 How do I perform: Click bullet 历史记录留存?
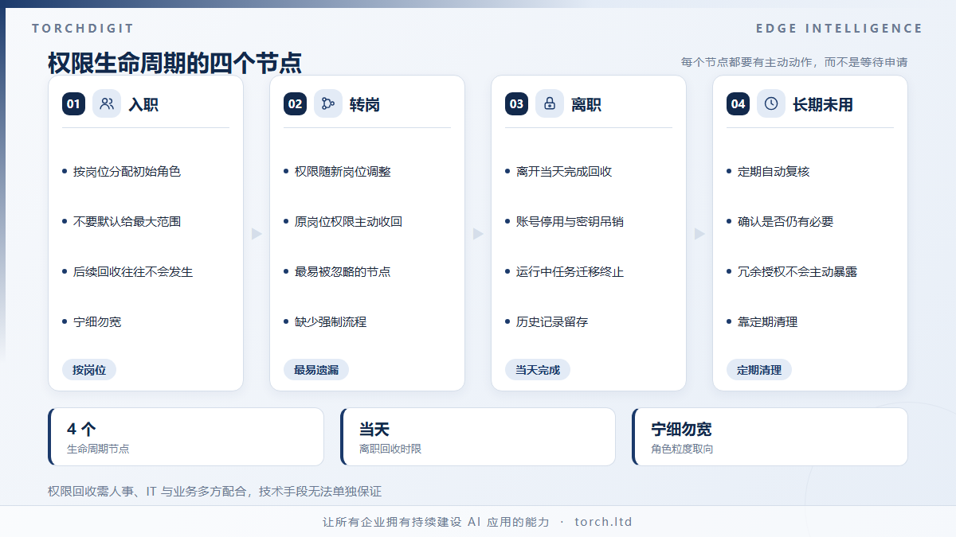point(552,321)
